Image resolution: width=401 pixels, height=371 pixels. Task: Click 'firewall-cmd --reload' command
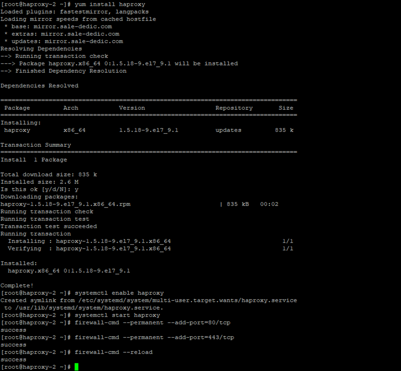[113, 352]
